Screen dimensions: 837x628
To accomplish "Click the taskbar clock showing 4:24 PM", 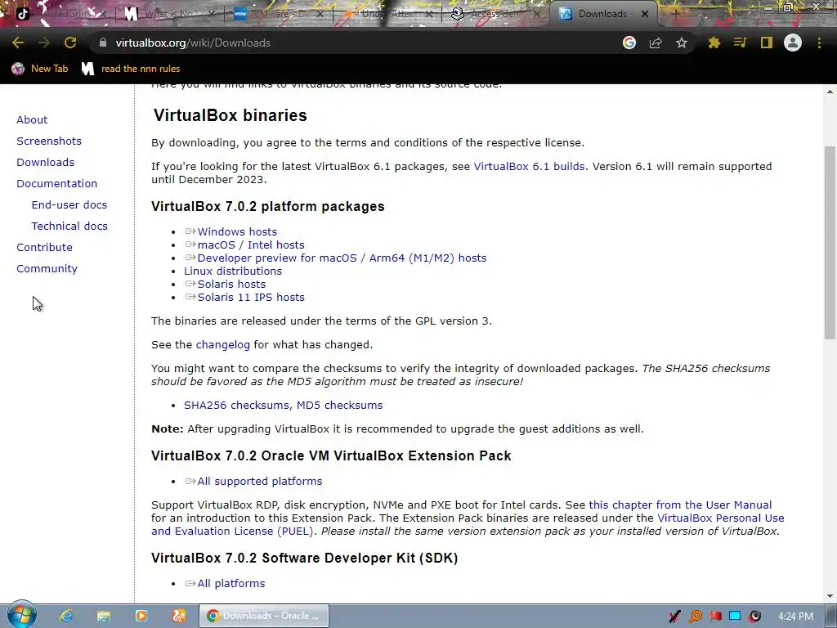I will [796, 617].
